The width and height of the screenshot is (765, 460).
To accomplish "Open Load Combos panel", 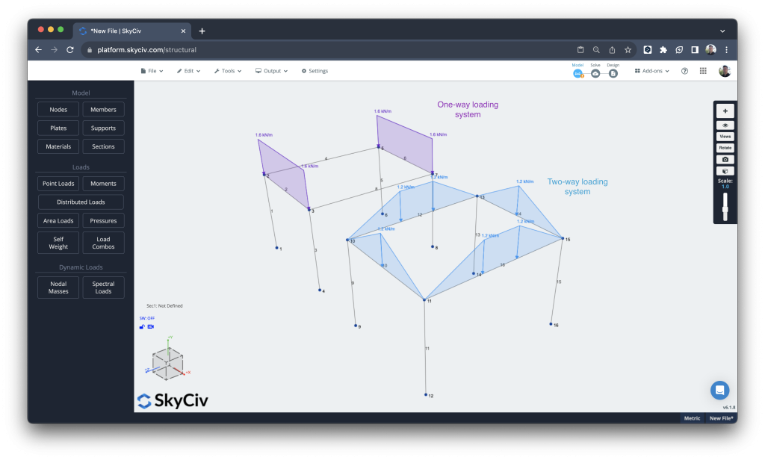I will tap(103, 243).
